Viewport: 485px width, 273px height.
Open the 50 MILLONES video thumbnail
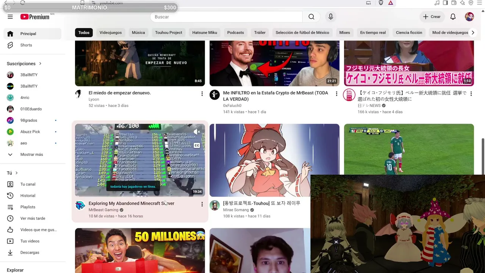[140, 251]
